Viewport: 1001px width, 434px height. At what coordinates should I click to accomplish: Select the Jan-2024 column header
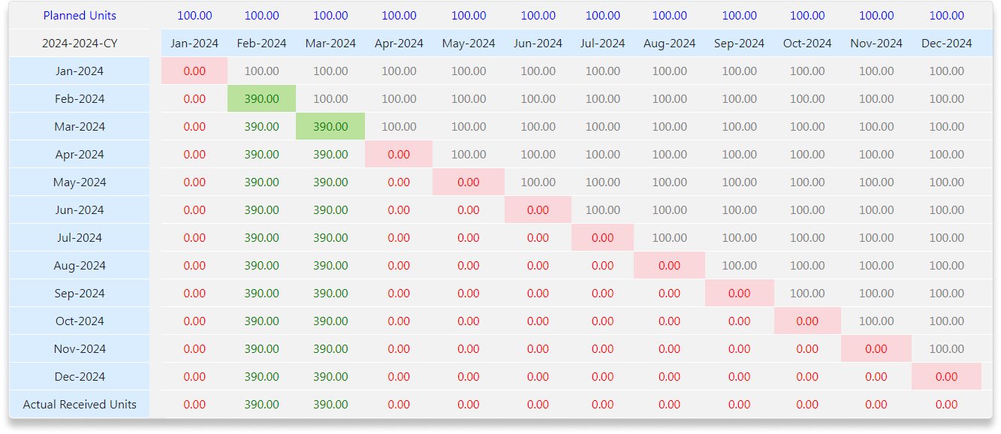click(x=194, y=44)
